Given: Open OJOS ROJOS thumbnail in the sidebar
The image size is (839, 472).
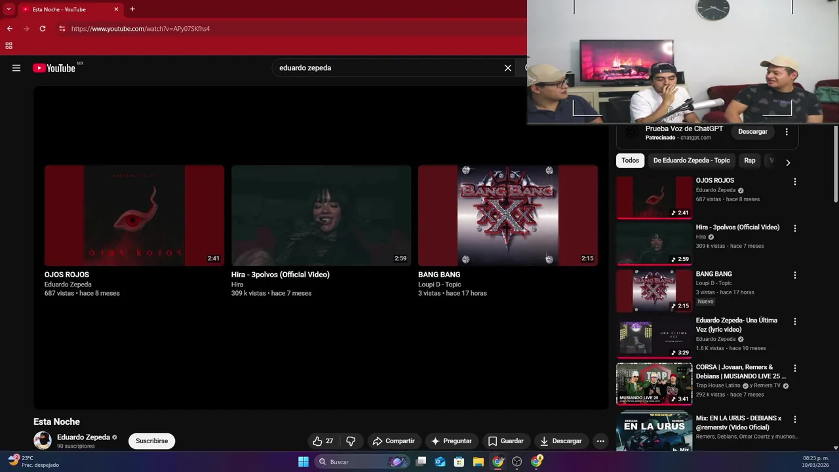Looking at the screenshot, I should click(x=654, y=197).
